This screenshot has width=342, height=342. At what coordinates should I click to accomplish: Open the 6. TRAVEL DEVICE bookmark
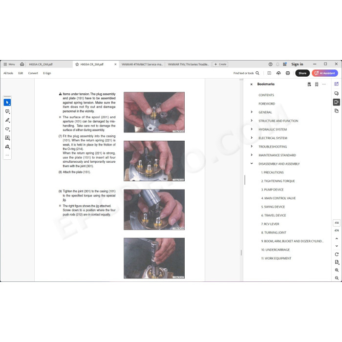click(x=274, y=215)
